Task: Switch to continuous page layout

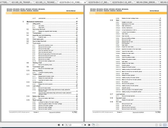Action: point(160,125)
